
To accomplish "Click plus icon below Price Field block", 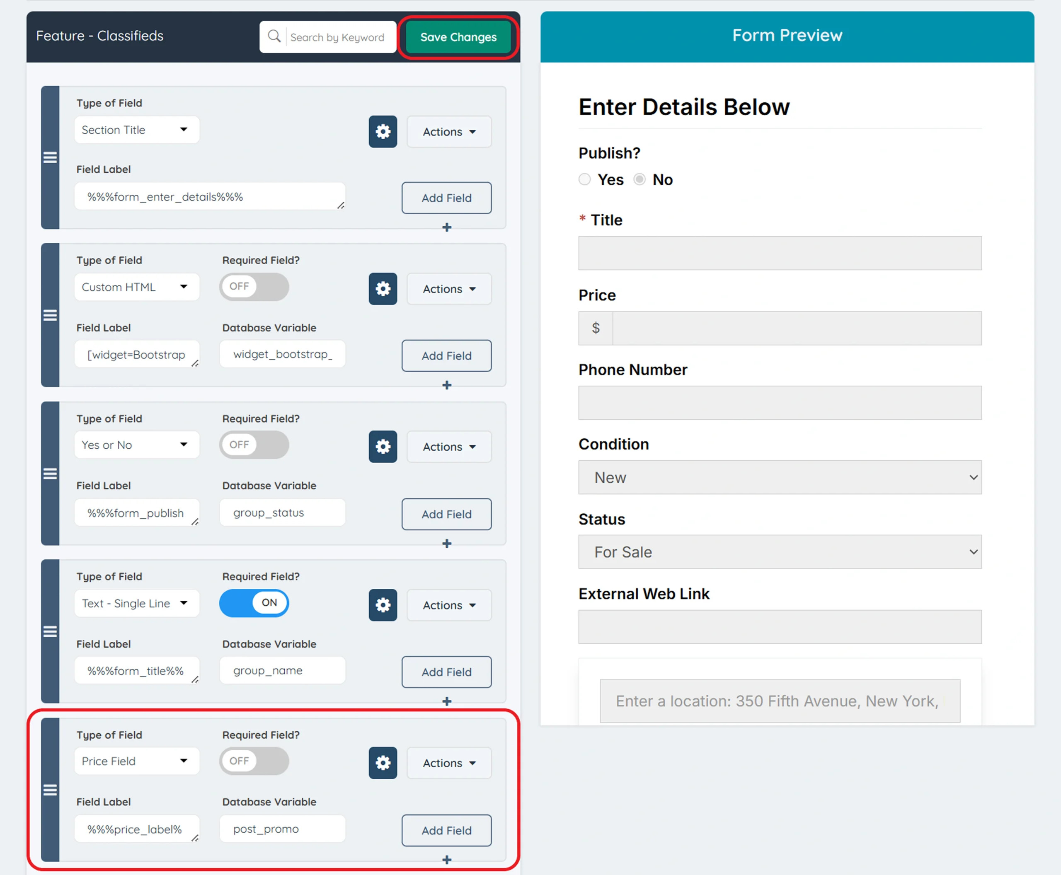I will (446, 860).
